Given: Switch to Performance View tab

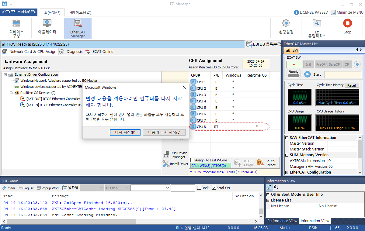Looking at the screenshot, I should [x=282, y=221].
